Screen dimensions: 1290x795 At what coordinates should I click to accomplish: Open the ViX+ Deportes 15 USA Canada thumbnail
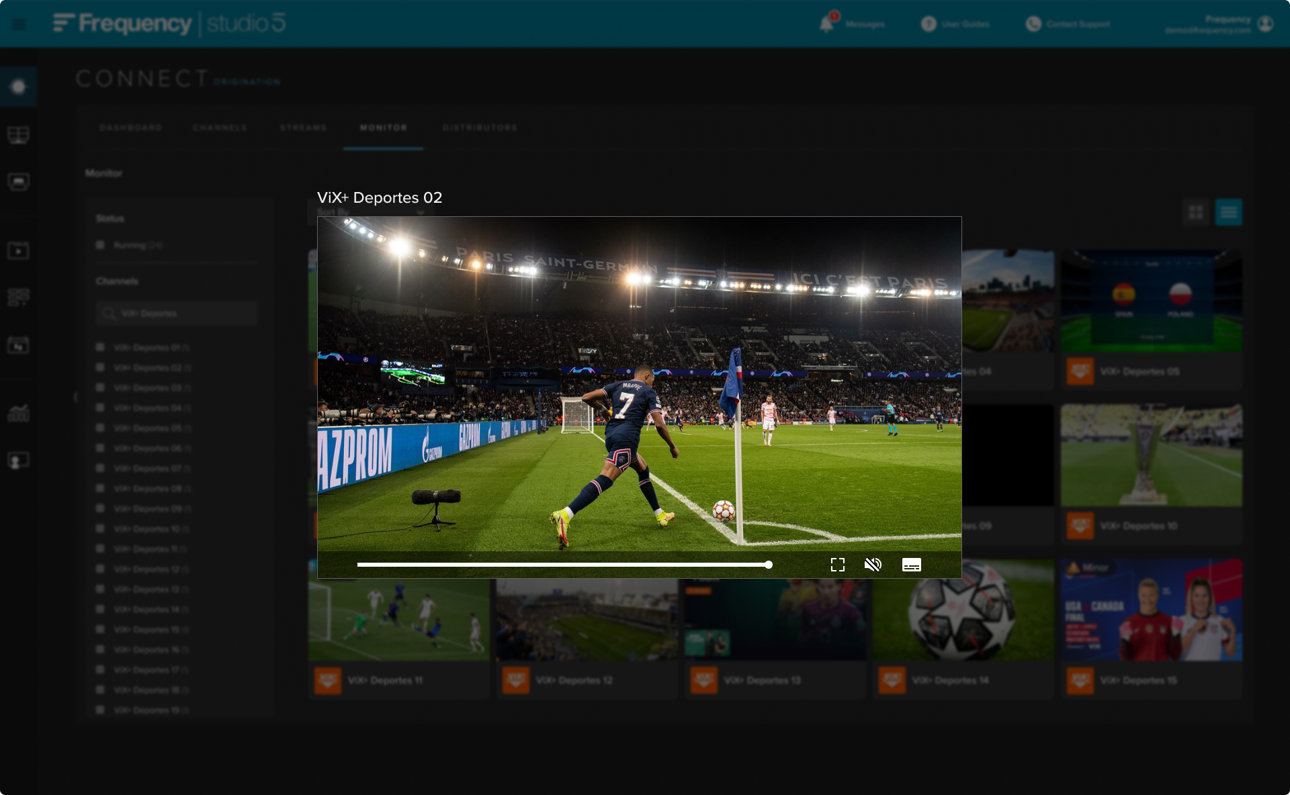(1152, 610)
